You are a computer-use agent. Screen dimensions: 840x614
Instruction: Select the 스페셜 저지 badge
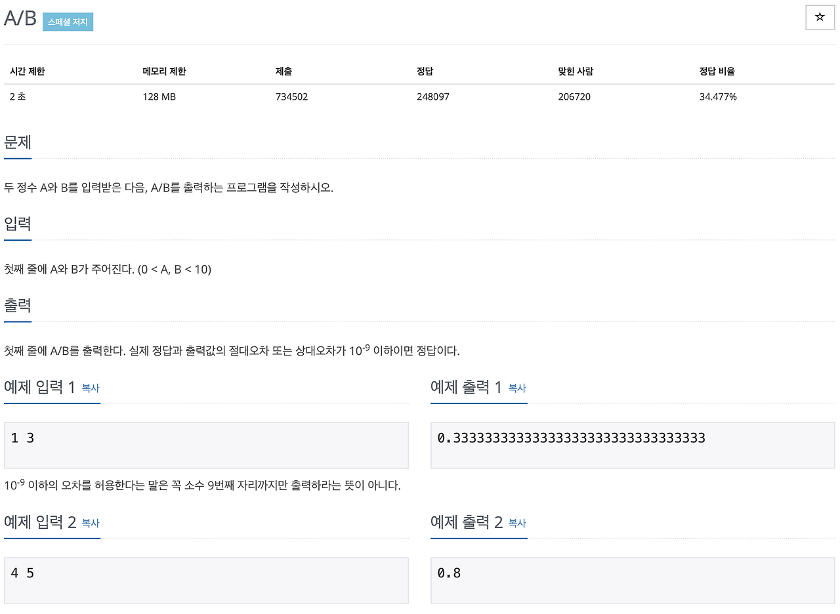click(x=68, y=21)
